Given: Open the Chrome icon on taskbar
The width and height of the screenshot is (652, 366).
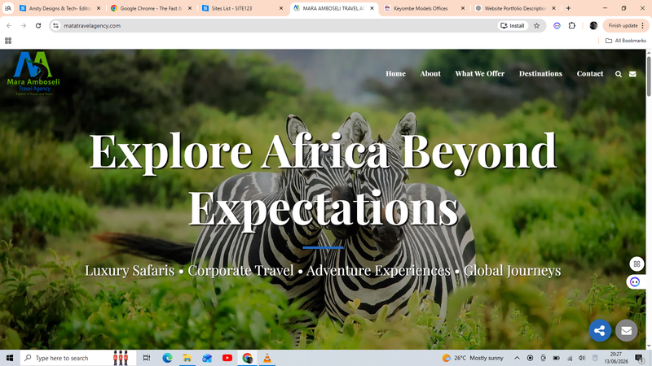Looking at the screenshot, I should tap(247, 358).
